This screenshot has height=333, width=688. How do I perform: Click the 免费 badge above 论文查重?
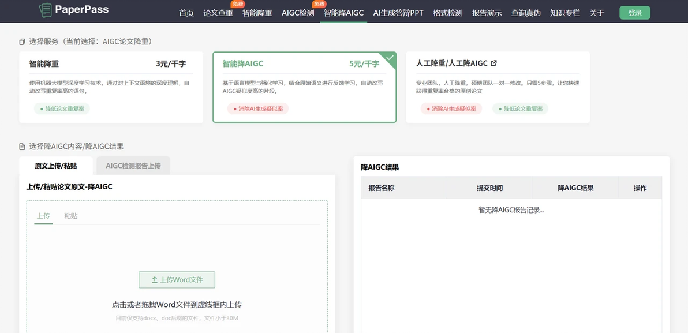point(237,4)
